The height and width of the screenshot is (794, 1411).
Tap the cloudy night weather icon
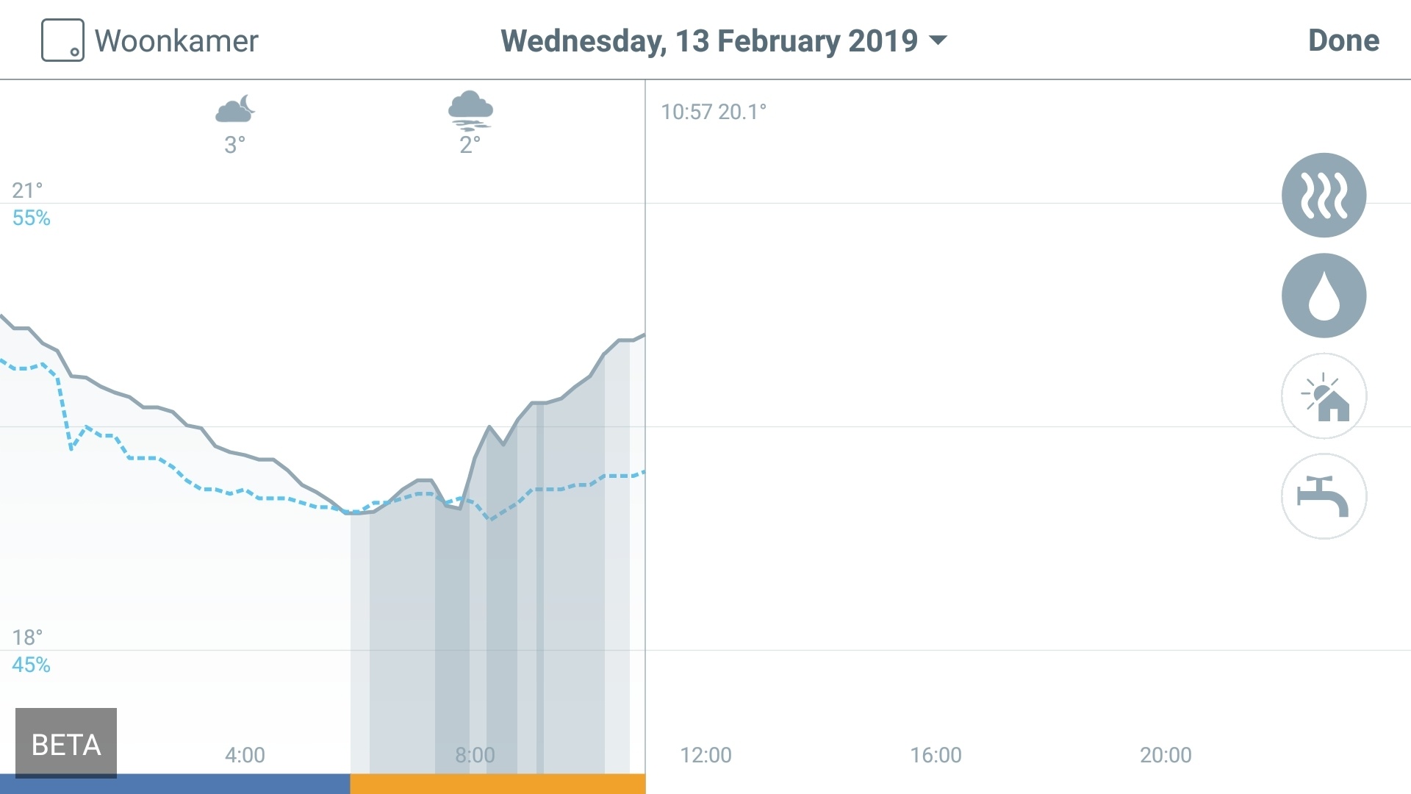(235, 109)
